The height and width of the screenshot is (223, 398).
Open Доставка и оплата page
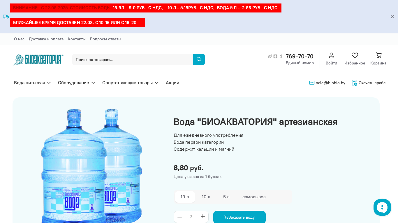coord(46,39)
